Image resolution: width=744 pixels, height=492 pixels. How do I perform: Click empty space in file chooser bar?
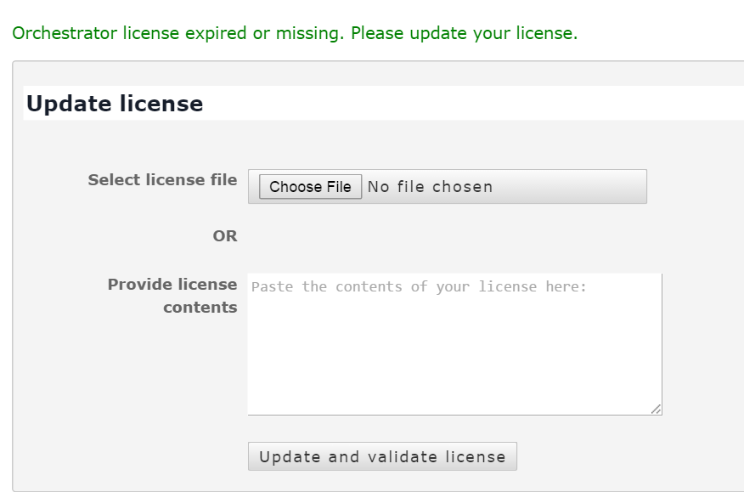(578, 187)
